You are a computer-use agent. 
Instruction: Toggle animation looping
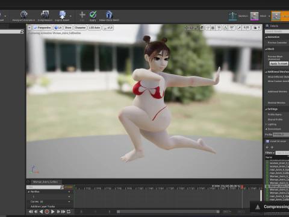[69, 212]
